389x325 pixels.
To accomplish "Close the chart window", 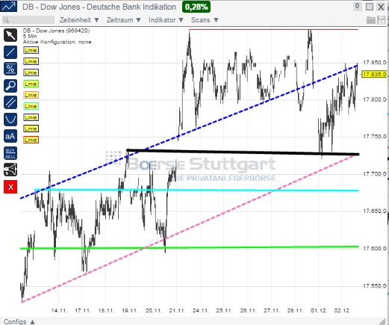I will 381,7.
